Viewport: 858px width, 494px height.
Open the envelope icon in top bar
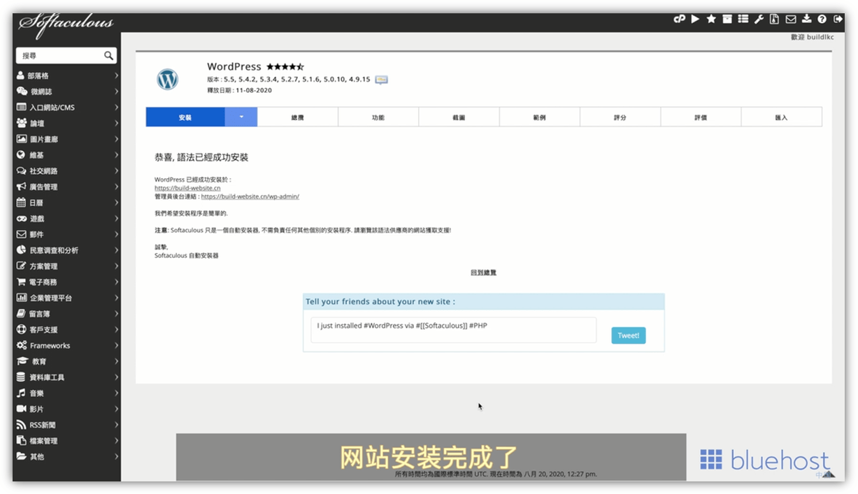791,20
